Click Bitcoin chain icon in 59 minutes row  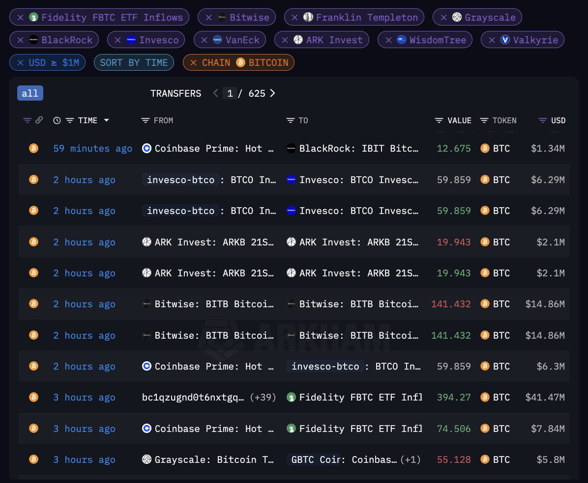click(34, 148)
